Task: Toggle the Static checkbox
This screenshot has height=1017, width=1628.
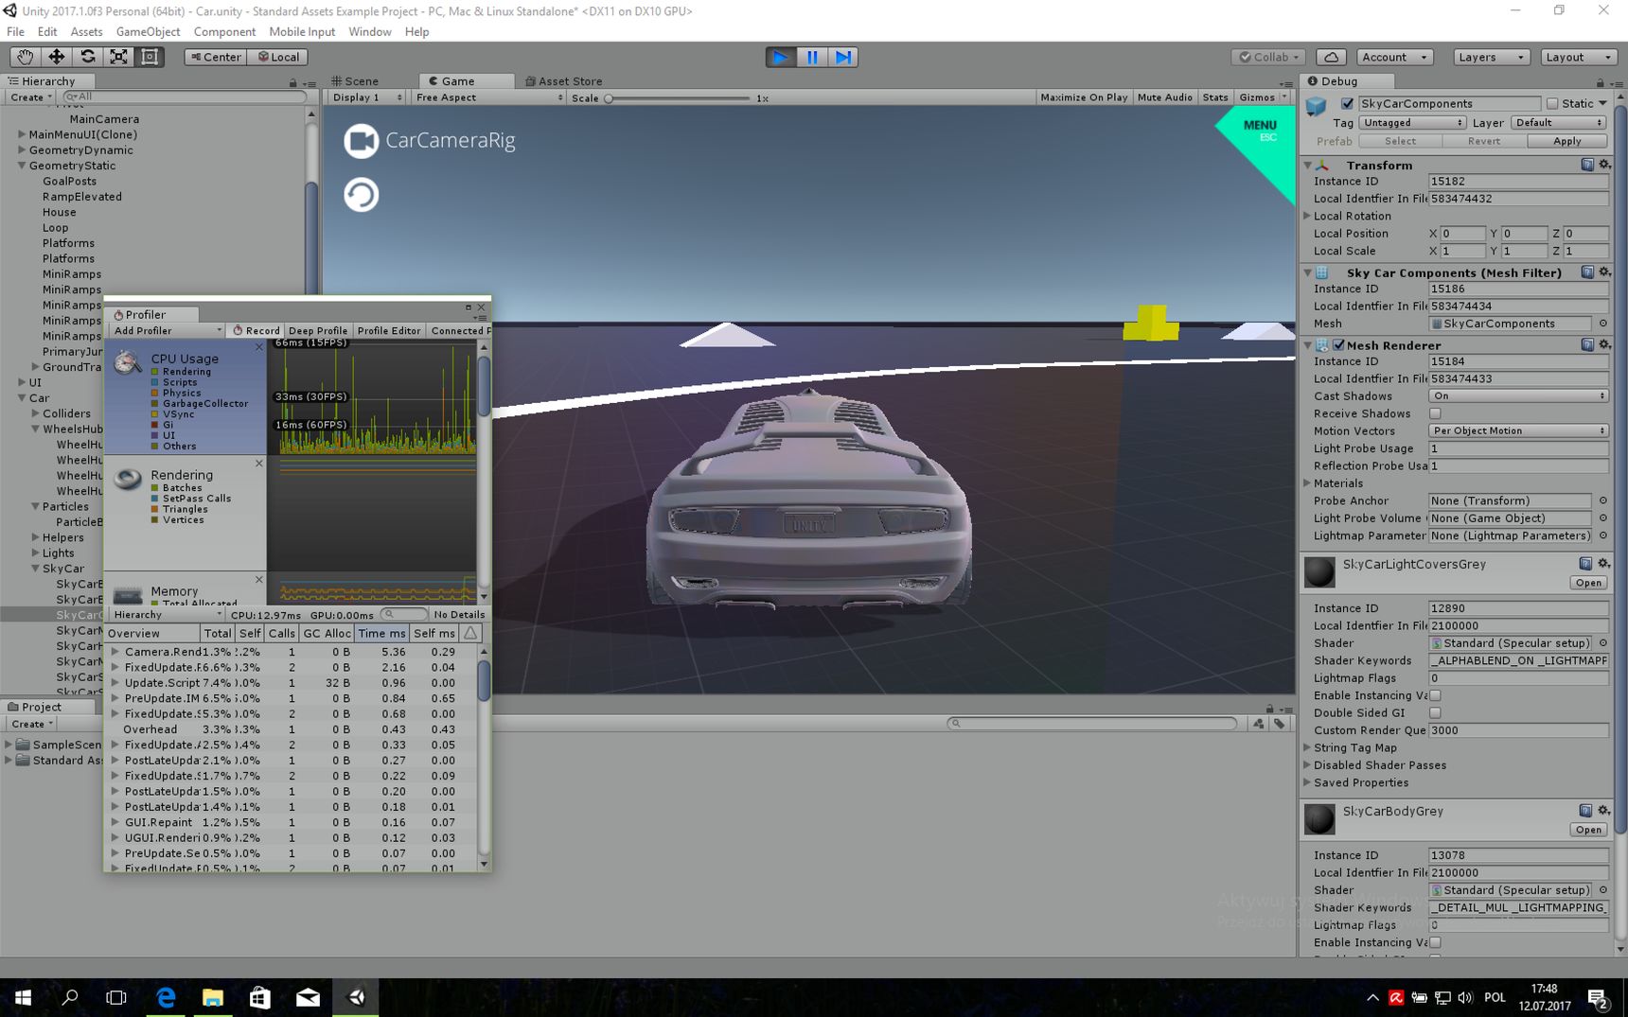Action: point(1552,104)
